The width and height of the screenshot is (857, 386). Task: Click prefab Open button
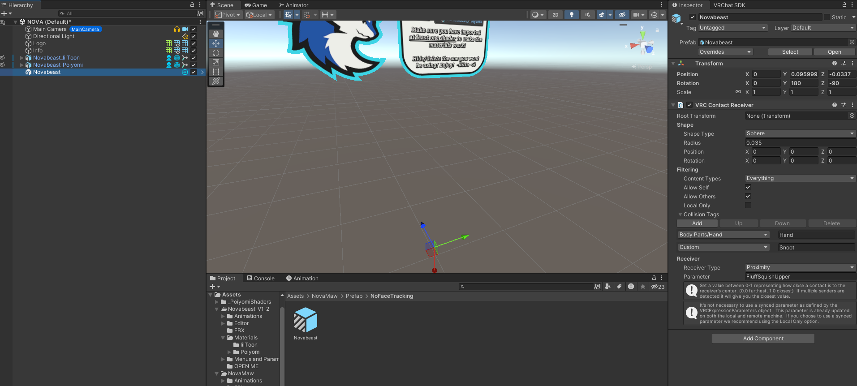[834, 52]
